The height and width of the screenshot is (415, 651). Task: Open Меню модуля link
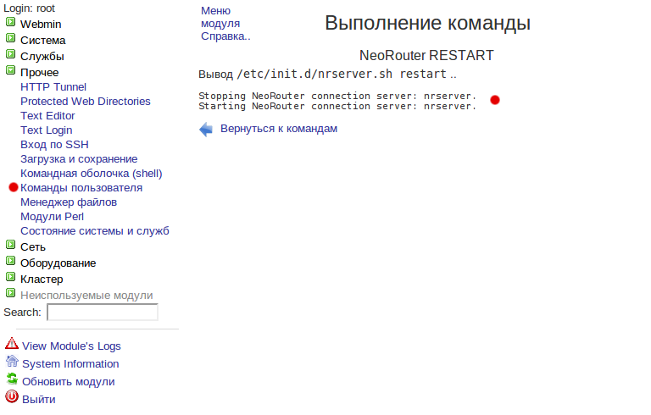[x=220, y=18]
